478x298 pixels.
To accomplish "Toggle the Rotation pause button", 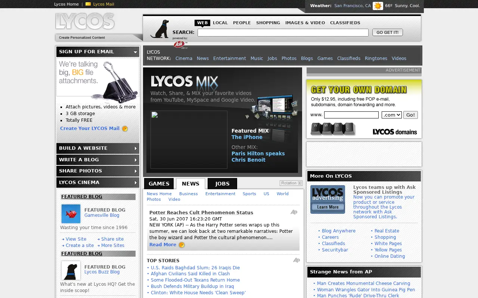I will [291, 183].
